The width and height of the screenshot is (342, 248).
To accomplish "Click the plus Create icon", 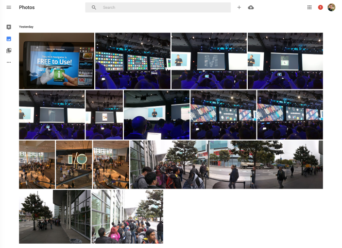I will point(239,7).
